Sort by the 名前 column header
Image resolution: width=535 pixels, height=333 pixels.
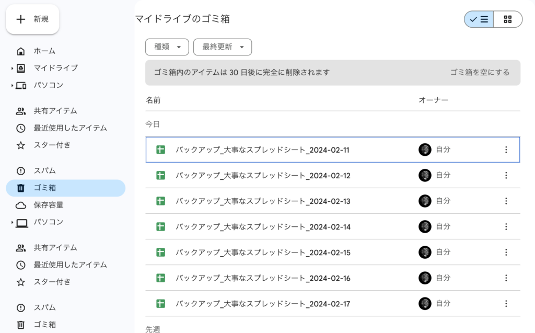point(153,100)
